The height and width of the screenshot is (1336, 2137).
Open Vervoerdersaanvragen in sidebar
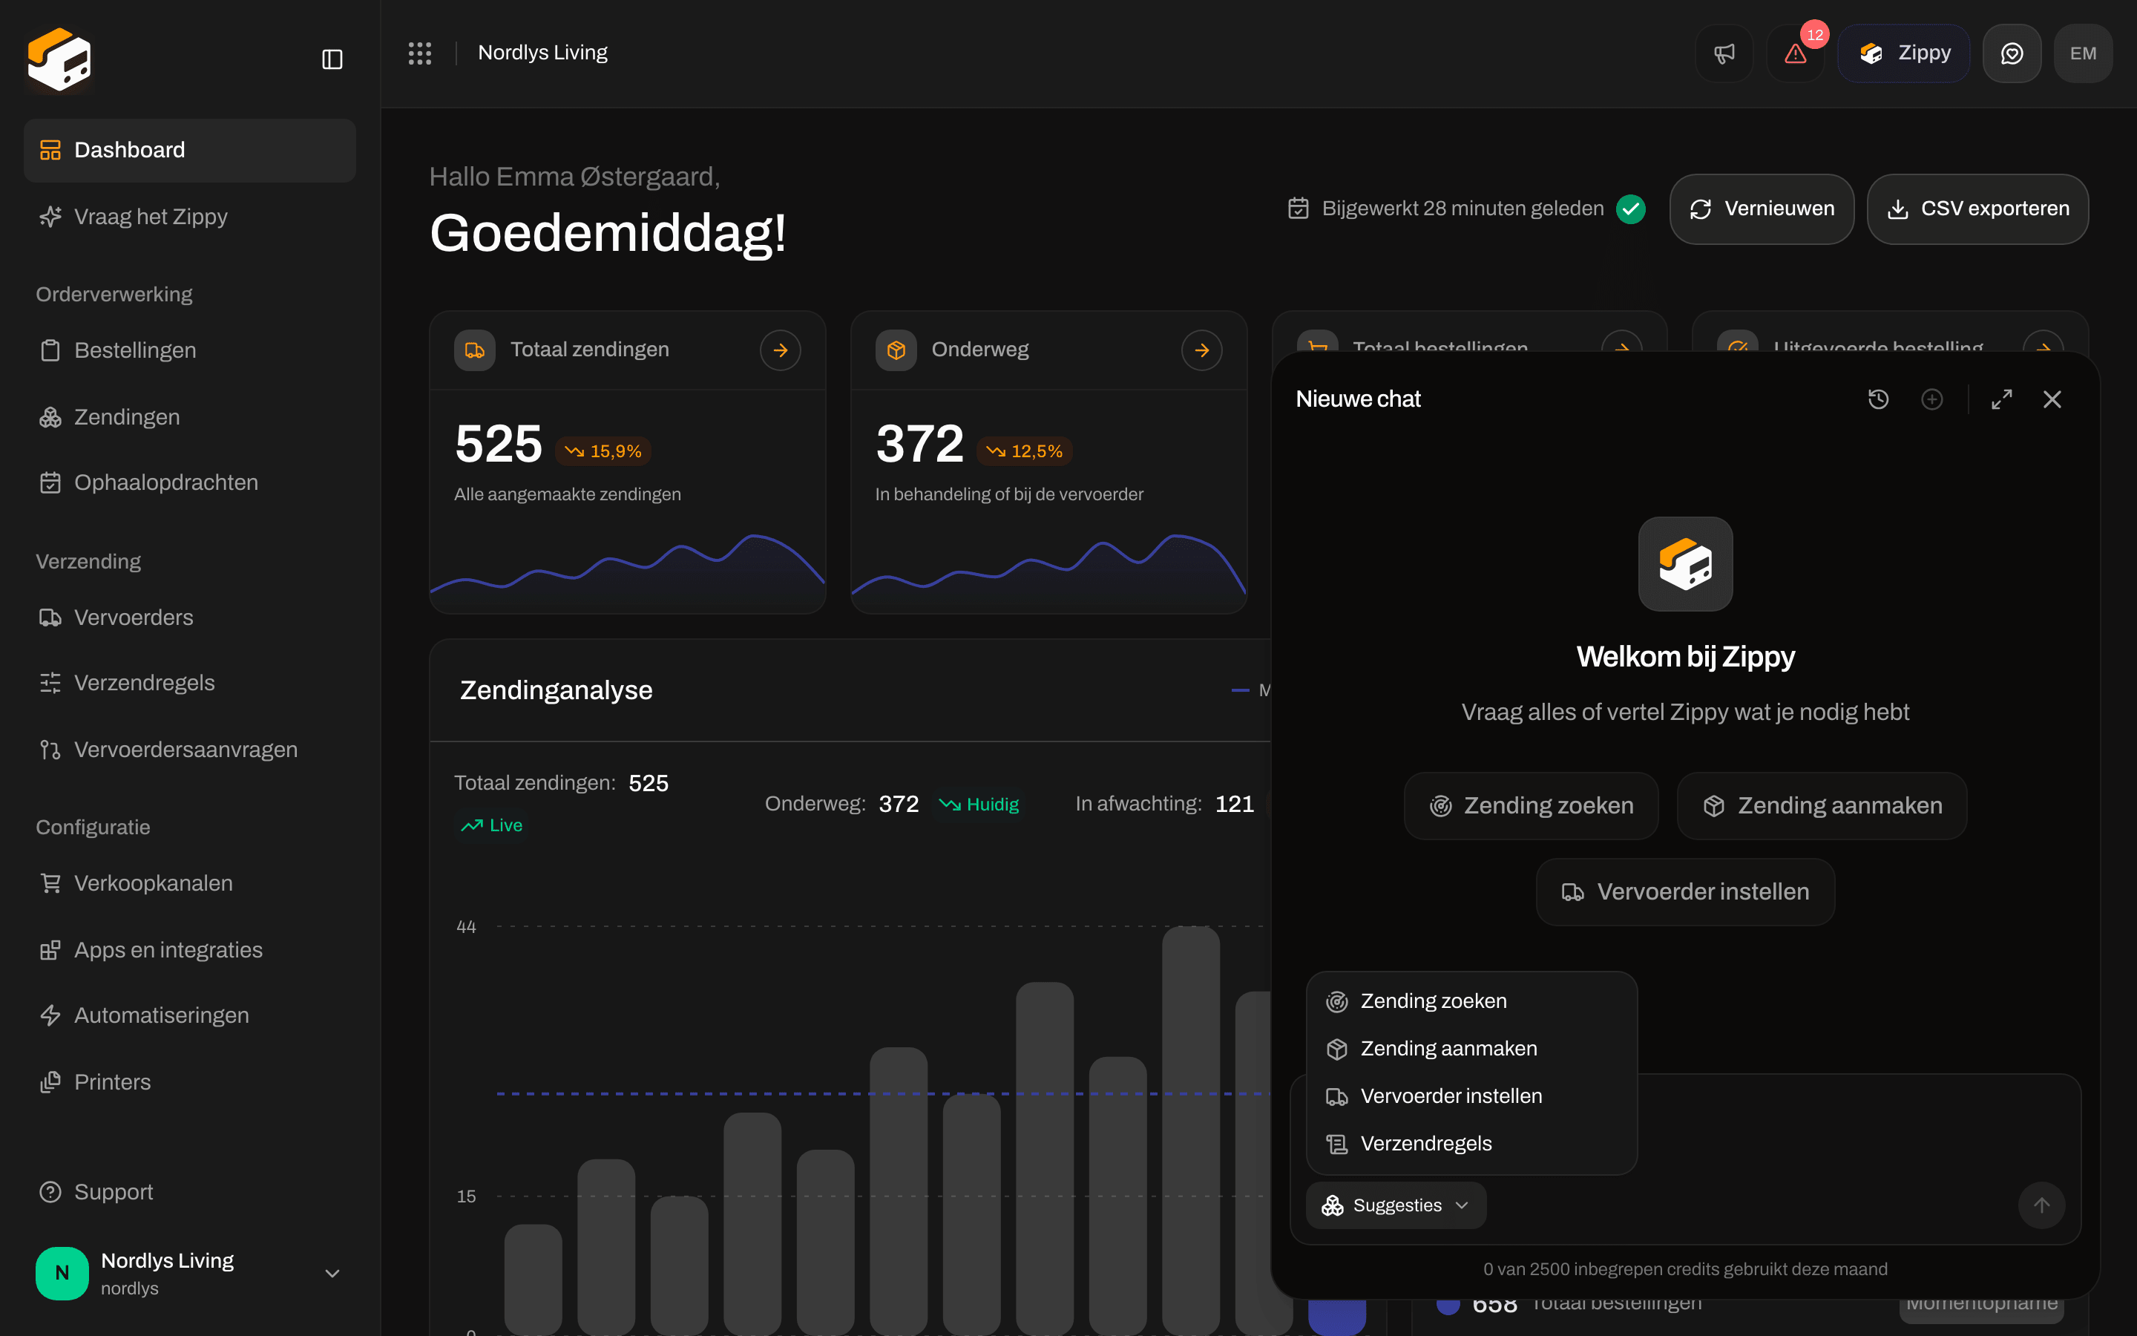click(190, 750)
